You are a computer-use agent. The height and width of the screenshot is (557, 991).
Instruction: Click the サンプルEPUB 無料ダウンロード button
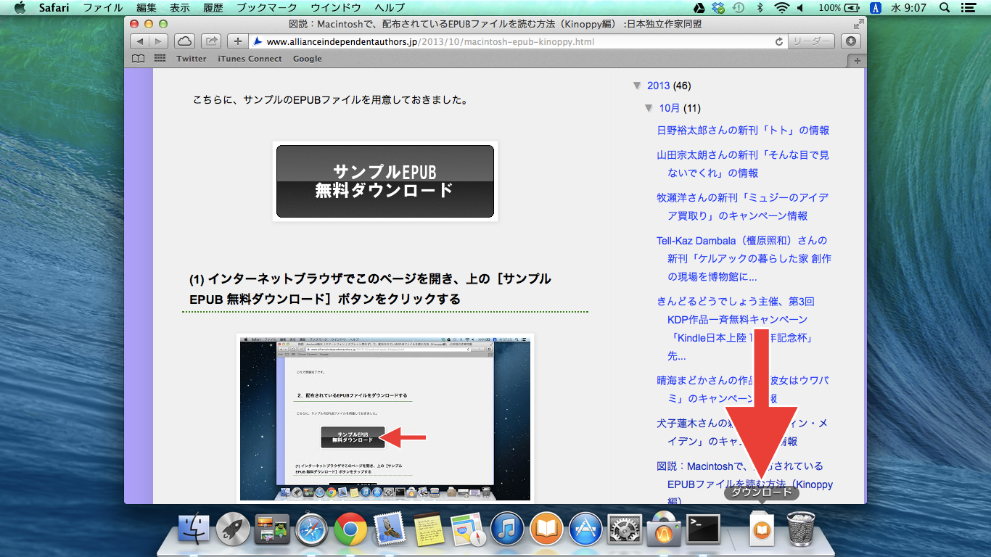tap(385, 181)
